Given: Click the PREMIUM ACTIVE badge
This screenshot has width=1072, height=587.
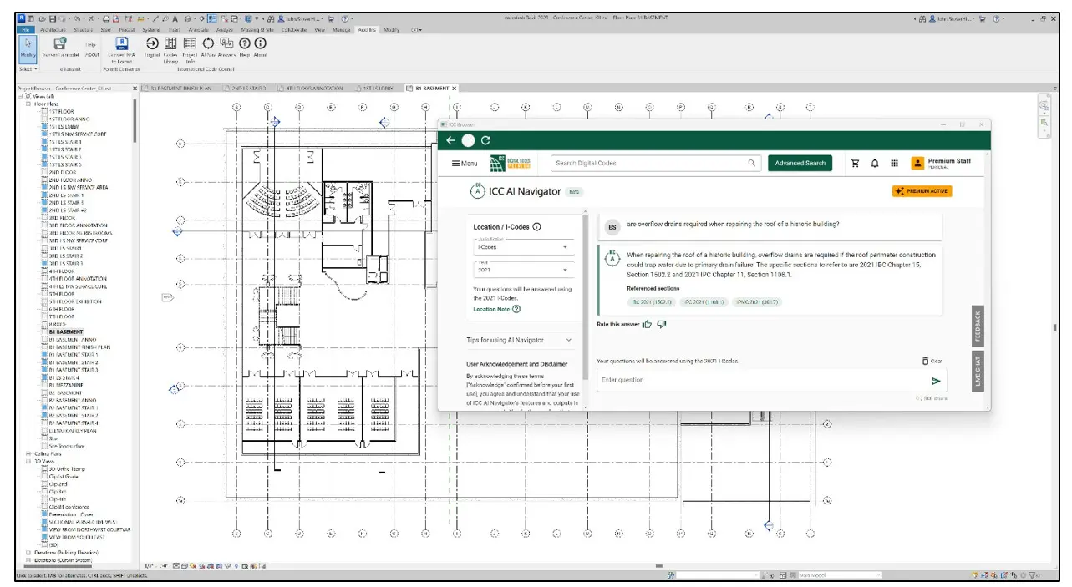Looking at the screenshot, I should tap(922, 191).
